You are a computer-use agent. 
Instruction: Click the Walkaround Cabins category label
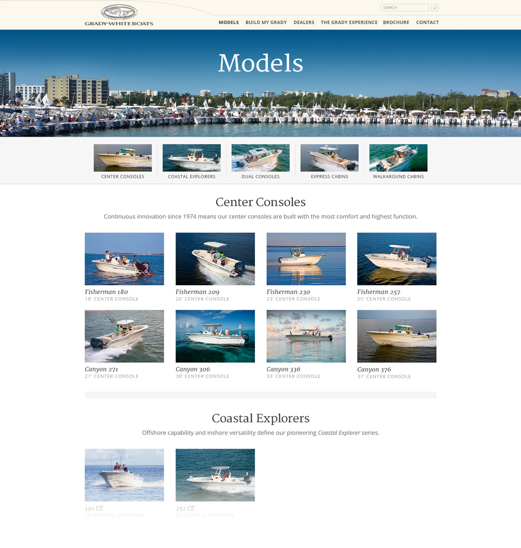(398, 177)
